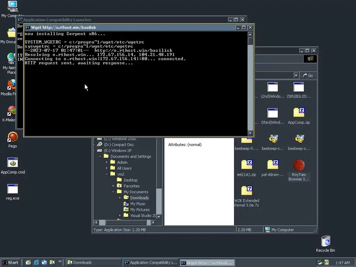Switch to Wget taskbar button

point(207,263)
